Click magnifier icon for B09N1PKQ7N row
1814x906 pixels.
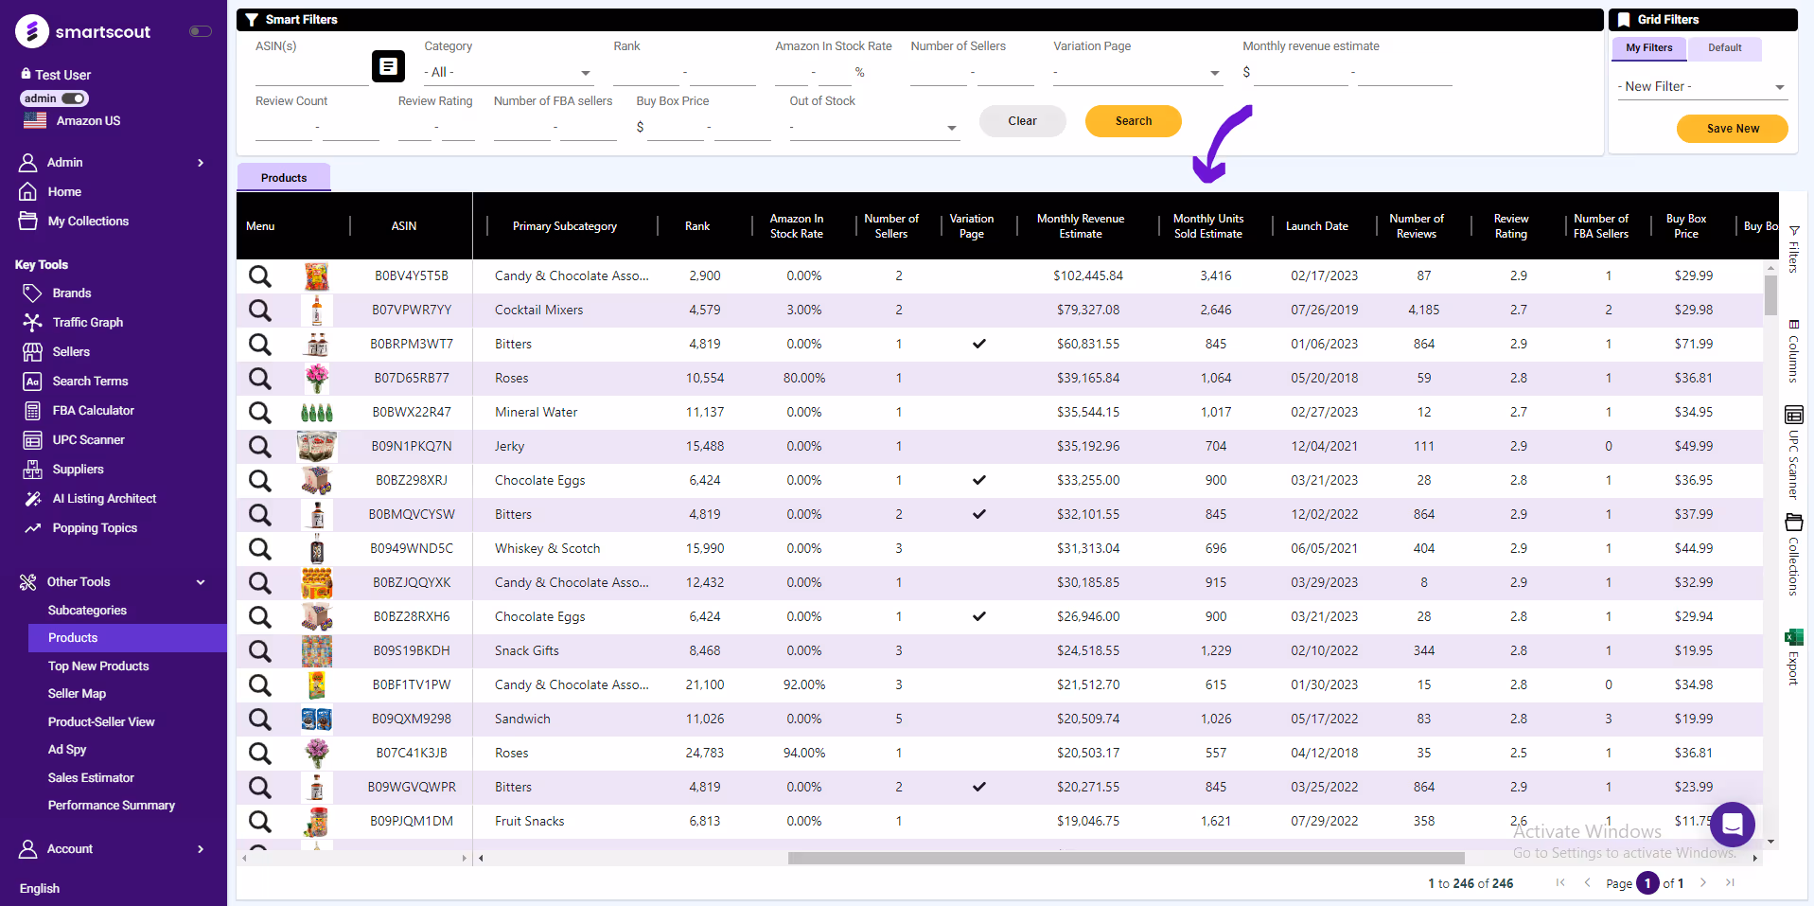click(259, 447)
